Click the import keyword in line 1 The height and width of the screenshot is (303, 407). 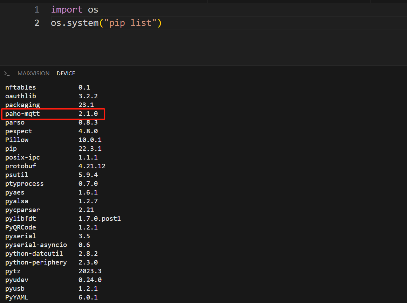tap(67, 10)
